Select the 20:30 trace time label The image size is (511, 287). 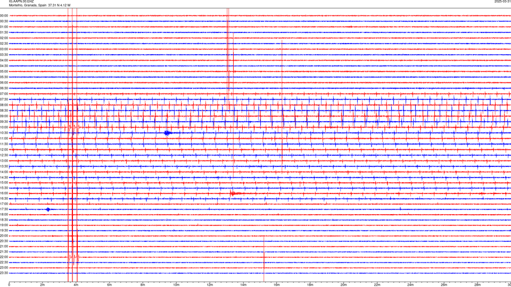click(x=4, y=241)
